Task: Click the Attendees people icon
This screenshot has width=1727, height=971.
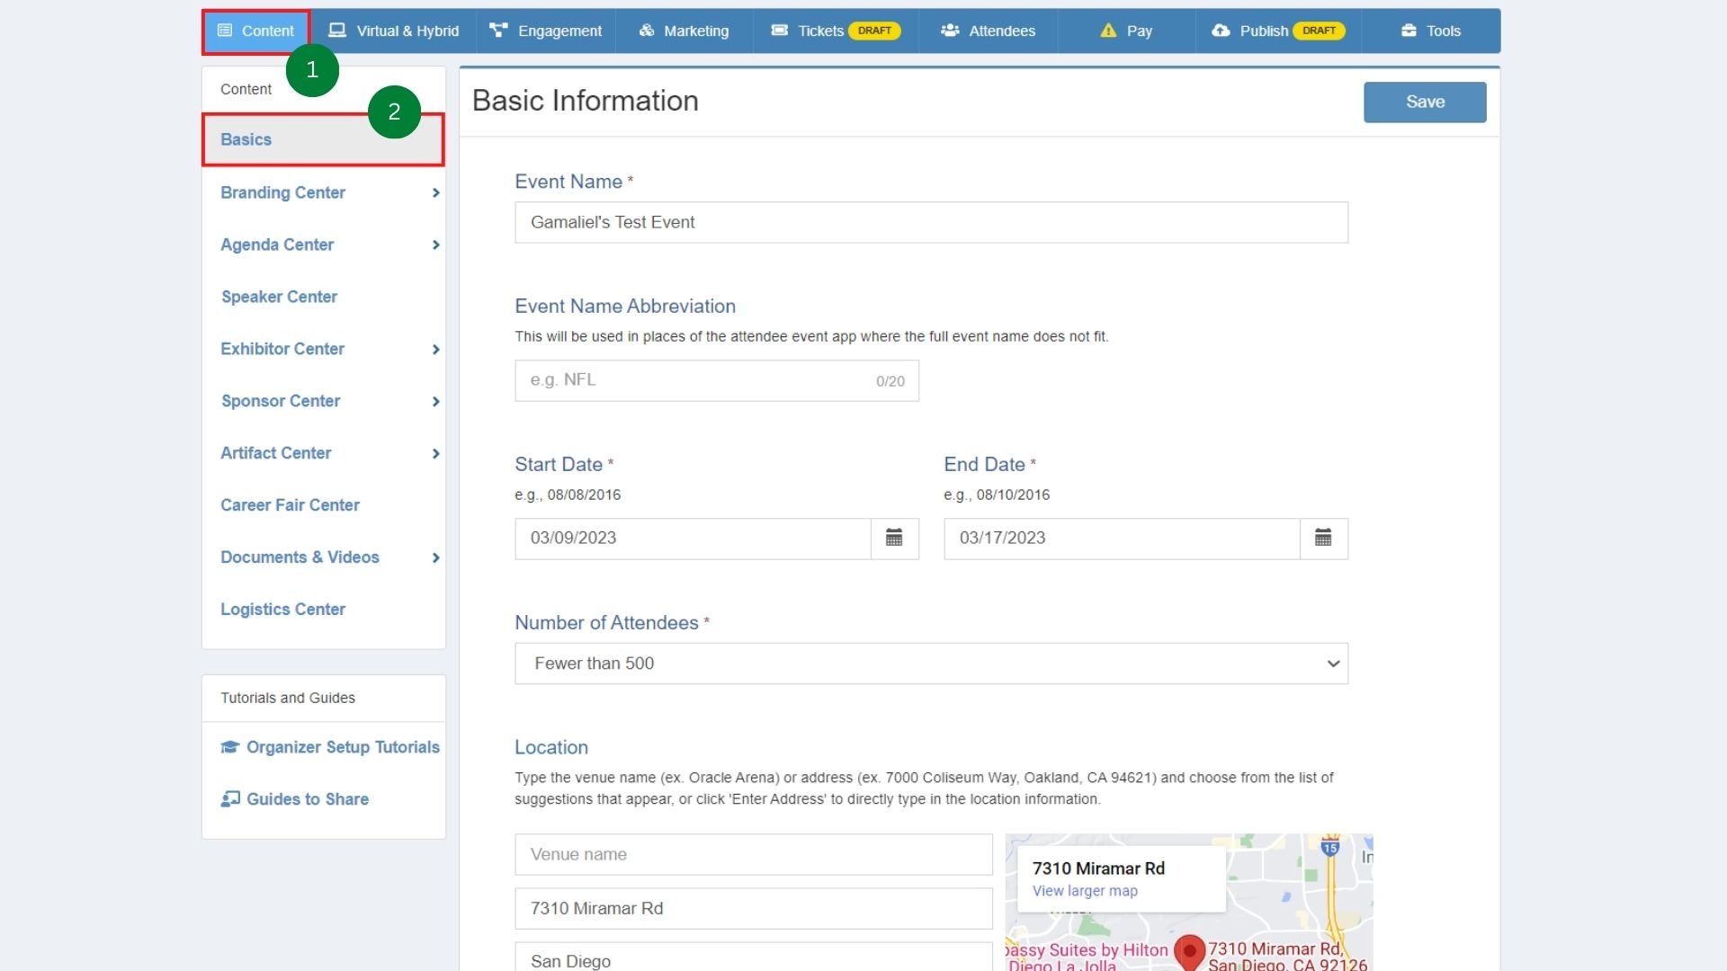Action: click(950, 31)
